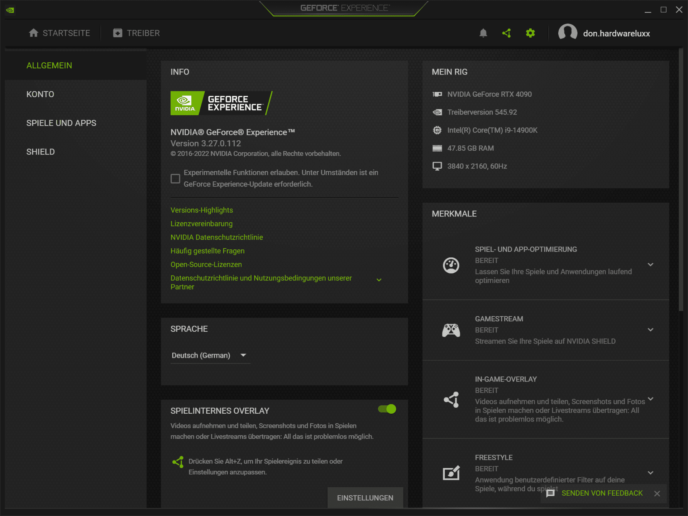This screenshot has width=688, height=516.
Task: Click the feedback chat bubble icon
Action: [x=550, y=493]
